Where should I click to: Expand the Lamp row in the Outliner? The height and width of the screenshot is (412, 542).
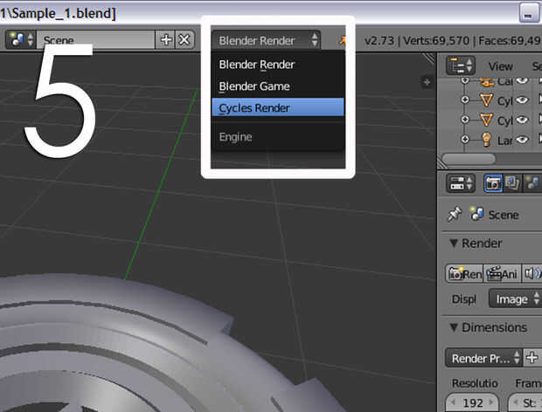pyautogui.click(x=465, y=140)
